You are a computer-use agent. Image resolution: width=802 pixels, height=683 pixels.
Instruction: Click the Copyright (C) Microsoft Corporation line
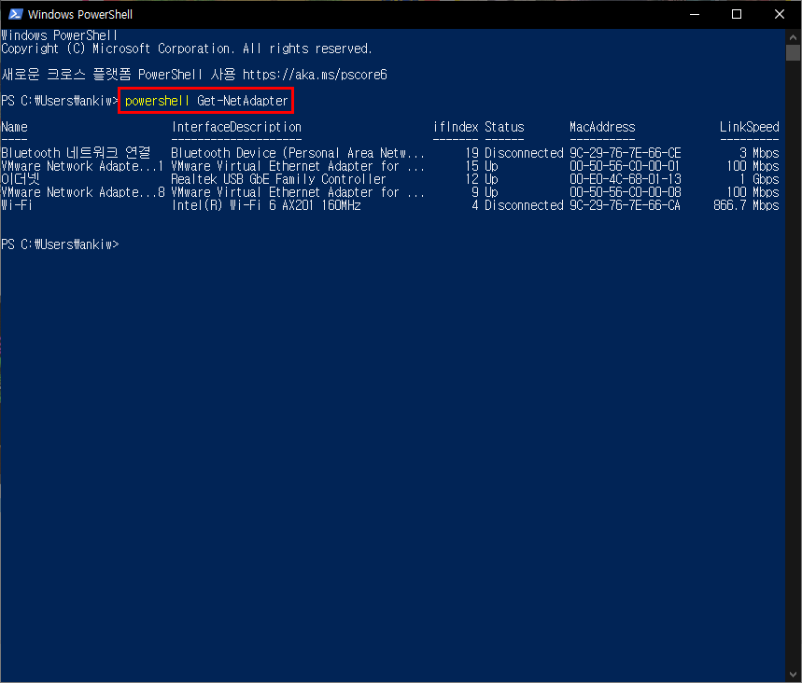pos(186,49)
